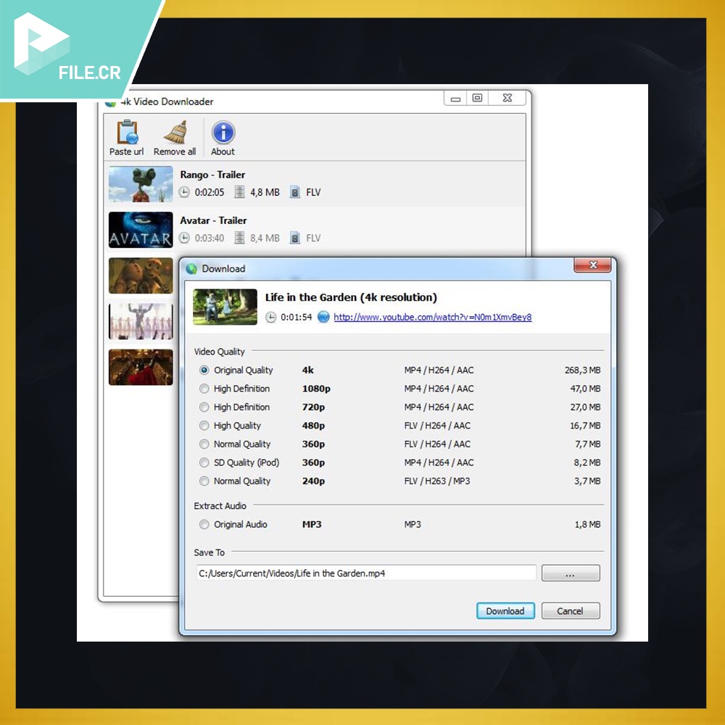The height and width of the screenshot is (725, 725).
Task: Click the Save To path field
Action: 365,573
